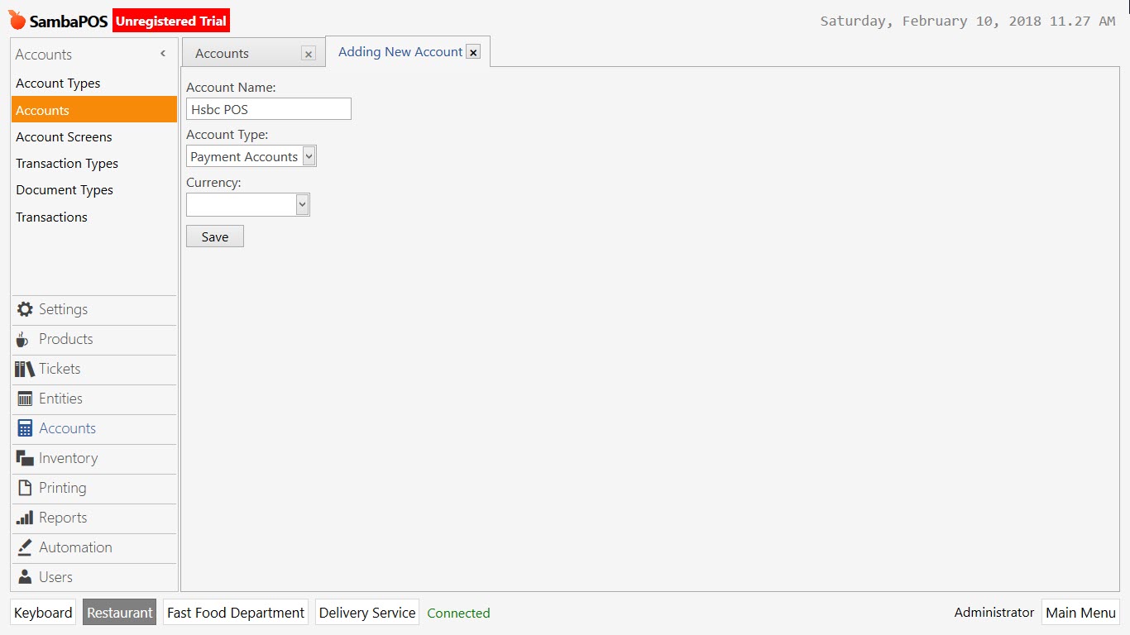
Task: Go to the Main Menu
Action: click(1080, 613)
